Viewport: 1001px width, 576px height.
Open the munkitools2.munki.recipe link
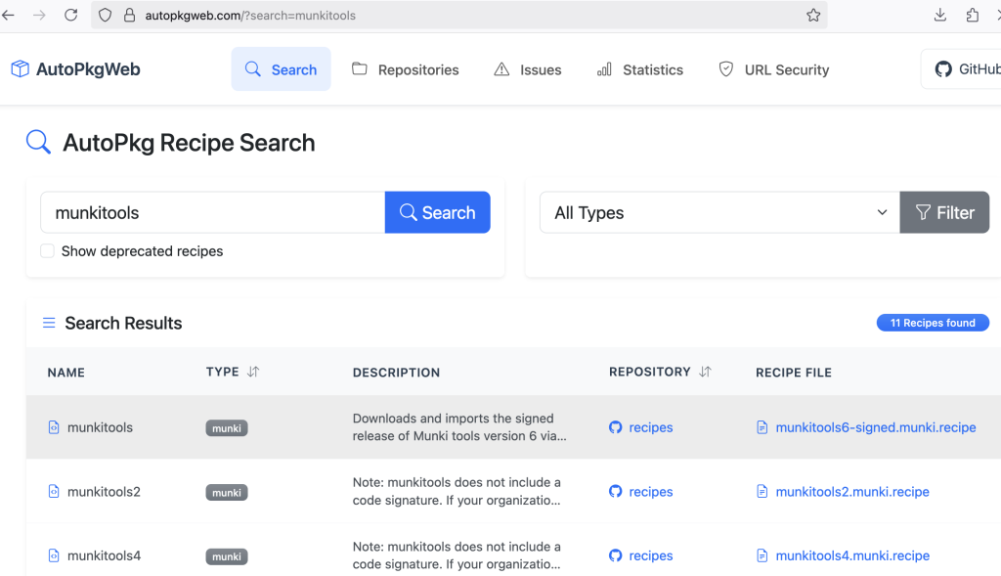point(852,491)
